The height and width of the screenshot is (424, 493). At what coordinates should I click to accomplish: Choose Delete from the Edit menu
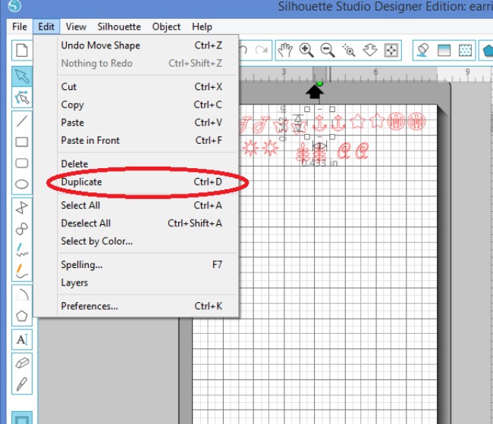(x=142, y=164)
